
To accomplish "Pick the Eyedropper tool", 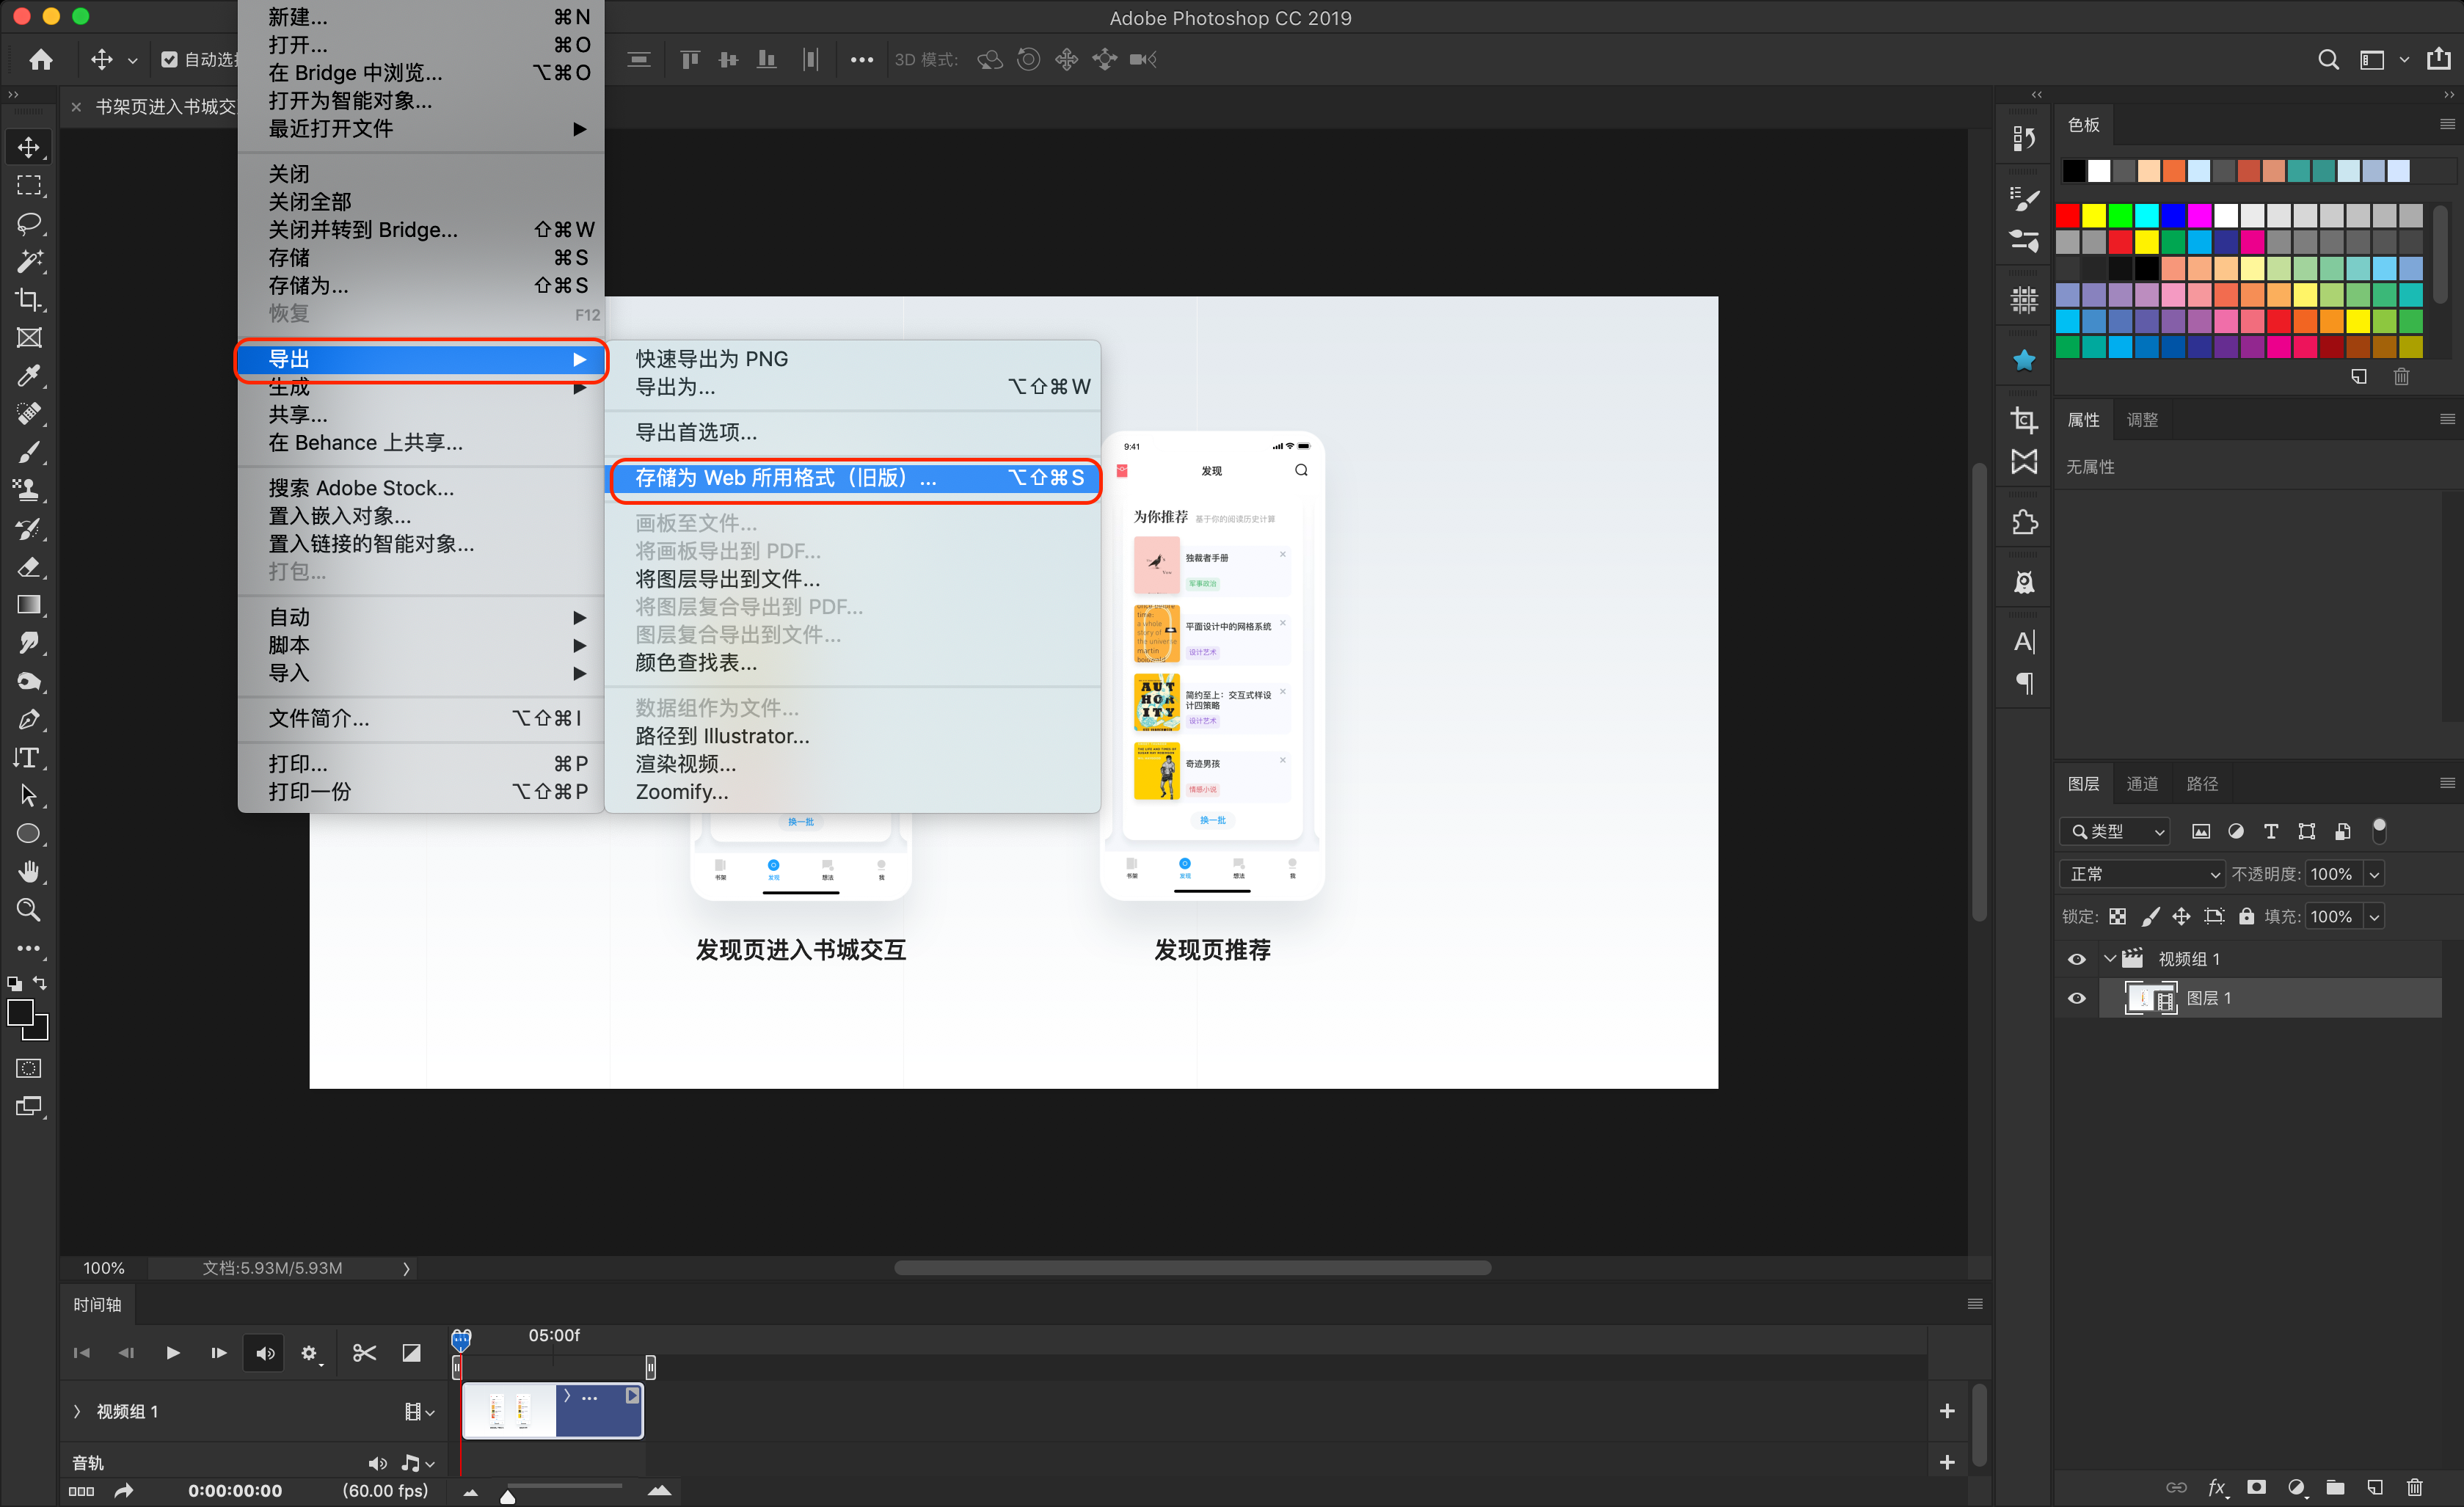I will point(28,376).
